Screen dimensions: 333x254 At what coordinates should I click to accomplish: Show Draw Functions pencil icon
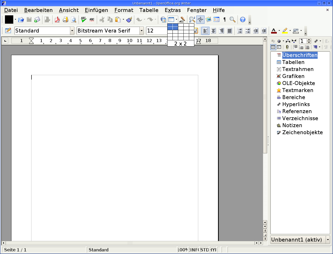coord(182,19)
